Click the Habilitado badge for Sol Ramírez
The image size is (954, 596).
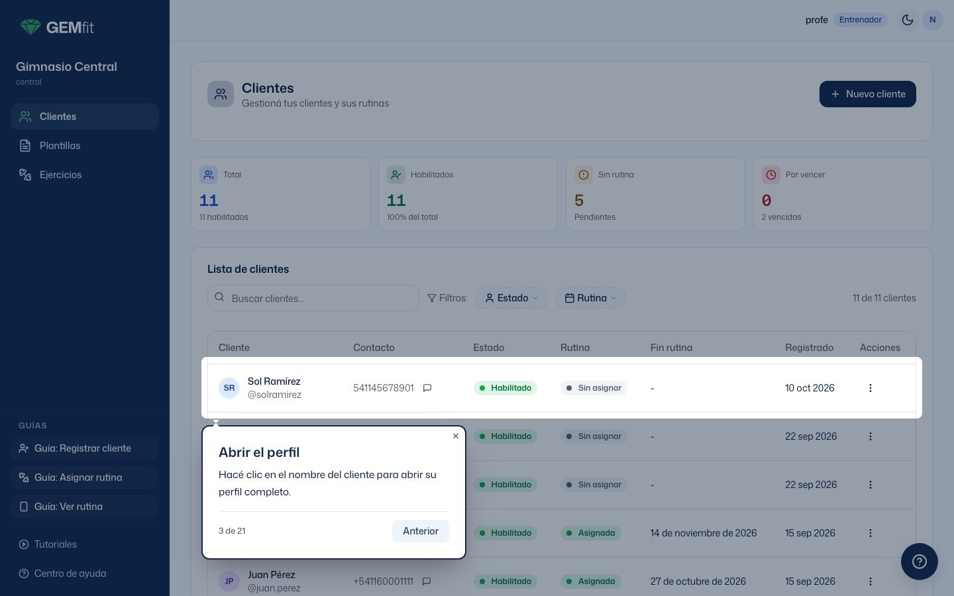(x=505, y=388)
